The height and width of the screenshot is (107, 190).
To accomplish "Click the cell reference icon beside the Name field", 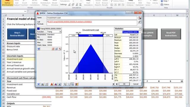I will coord(140,18).
